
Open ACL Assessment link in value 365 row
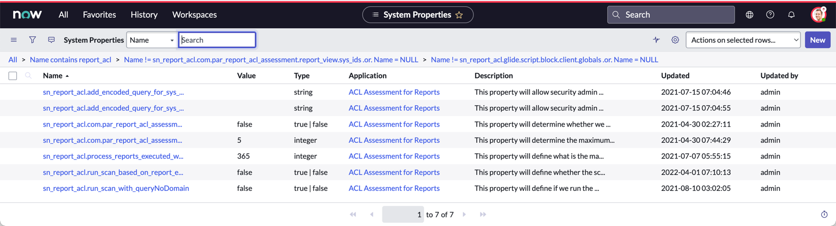(394, 156)
